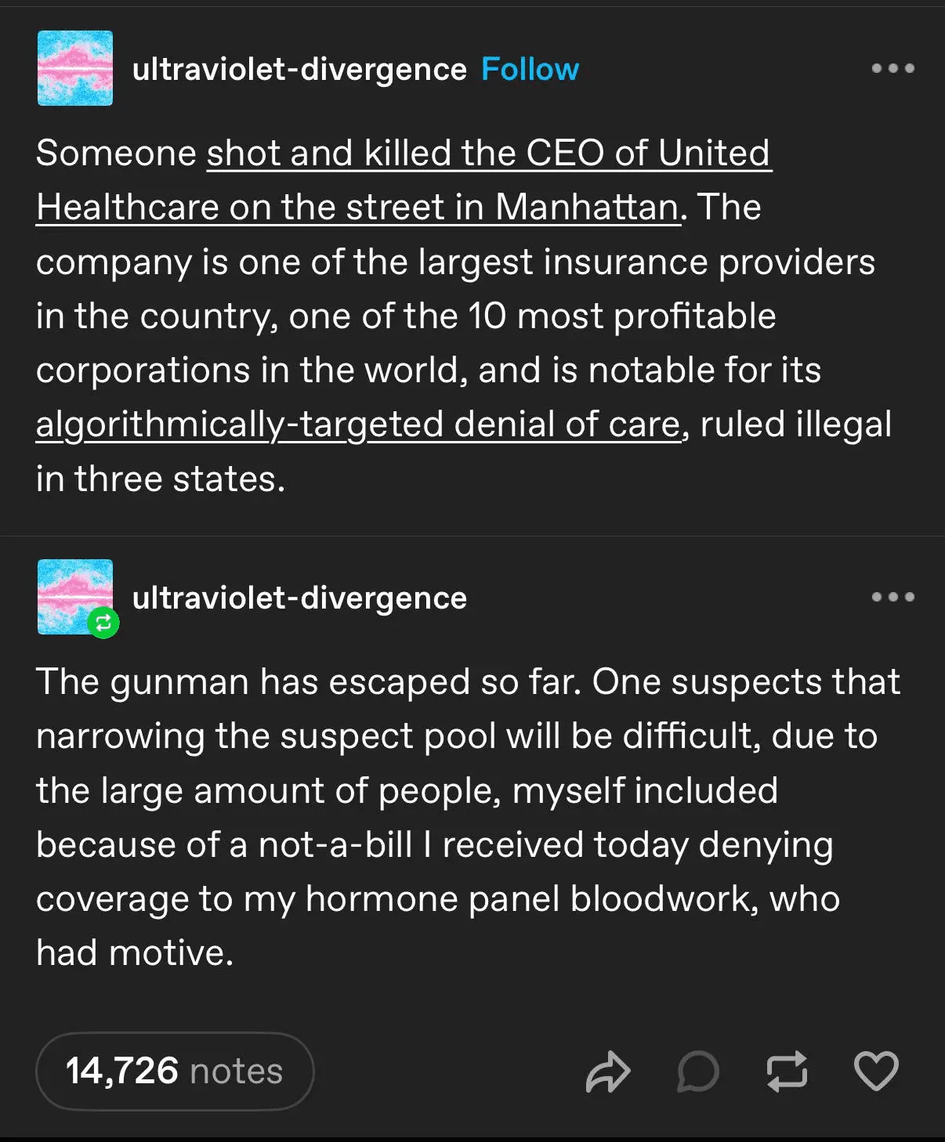Click the text 'had motive.'
Screen dimensions: 945x1142
(x=135, y=953)
